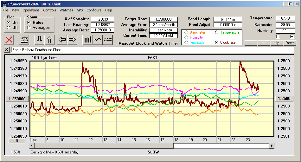Image resolution: width=301 pixels, height=162 pixels.
Task: Click the right arrow toolbar icon
Action: click(73, 40)
